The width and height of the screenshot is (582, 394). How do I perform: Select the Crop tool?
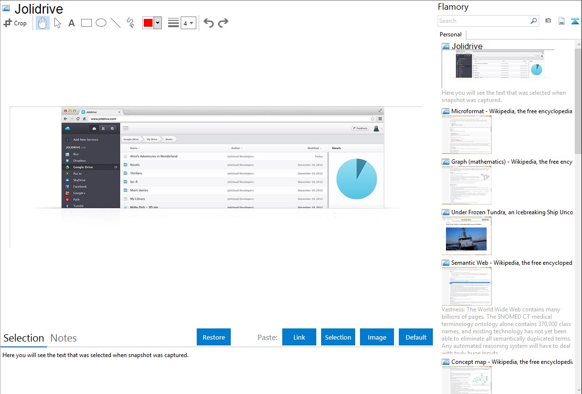pyautogui.click(x=15, y=23)
